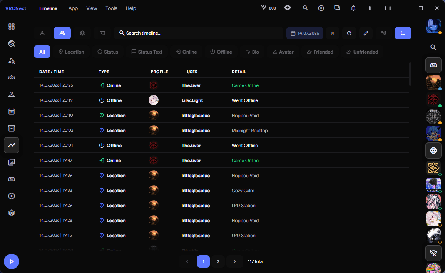Switch to the friends timeline view

click(x=62, y=33)
